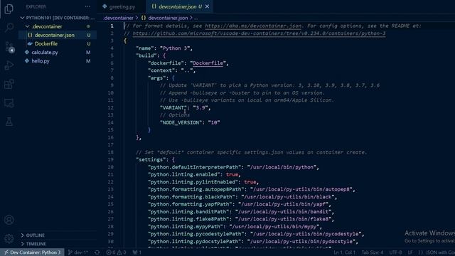
Task: Click the "args" key on line 8
Action: (x=156, y=78)
